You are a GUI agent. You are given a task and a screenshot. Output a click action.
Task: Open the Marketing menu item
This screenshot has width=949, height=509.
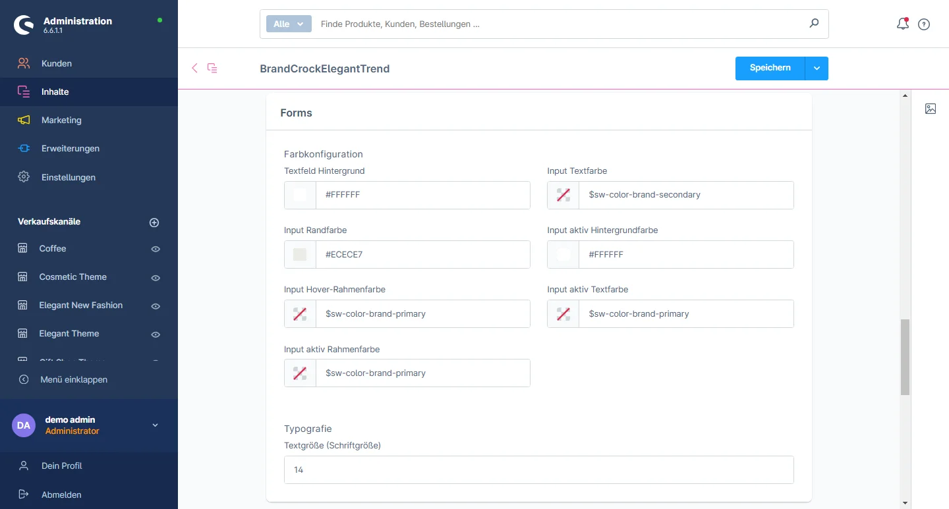(61, 120)
